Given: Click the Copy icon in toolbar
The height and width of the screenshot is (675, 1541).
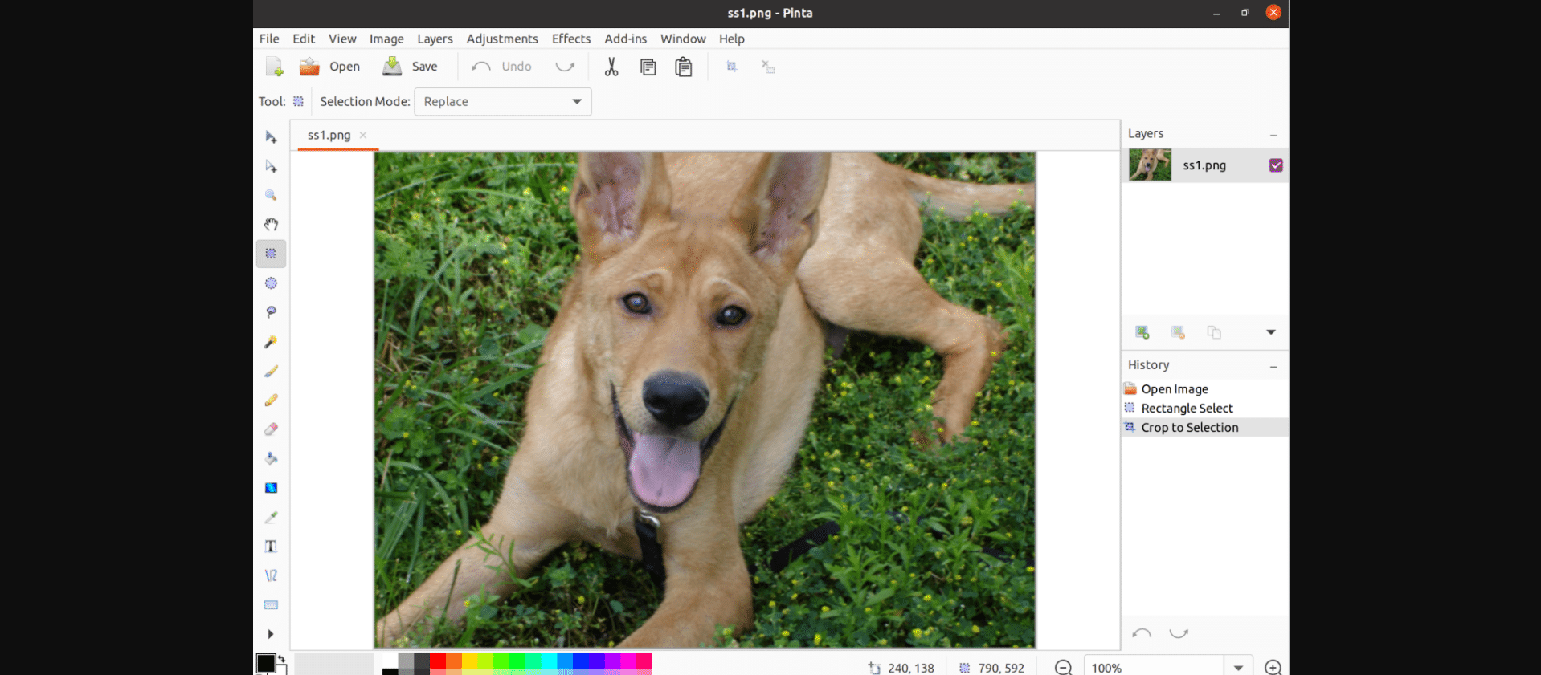Looking at the screenshot, I should click(648, 67).
